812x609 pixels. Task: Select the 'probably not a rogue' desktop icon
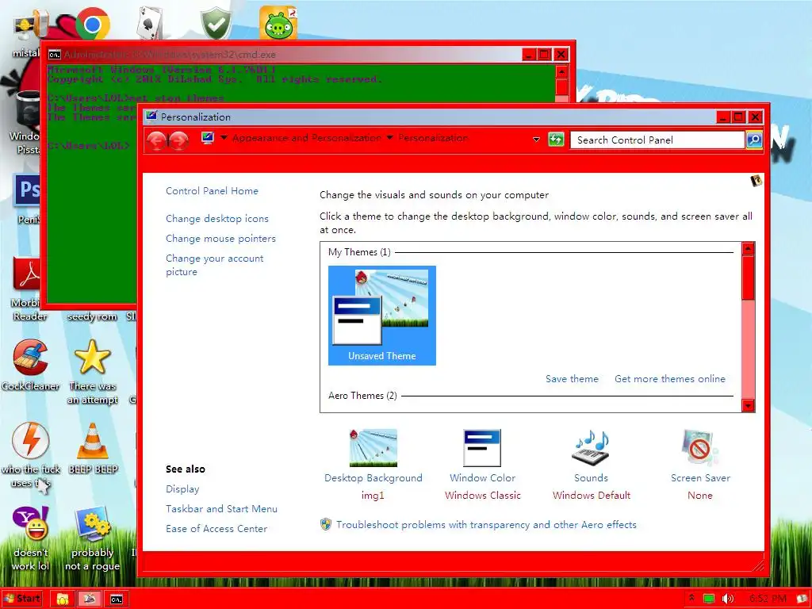[93, 523]
